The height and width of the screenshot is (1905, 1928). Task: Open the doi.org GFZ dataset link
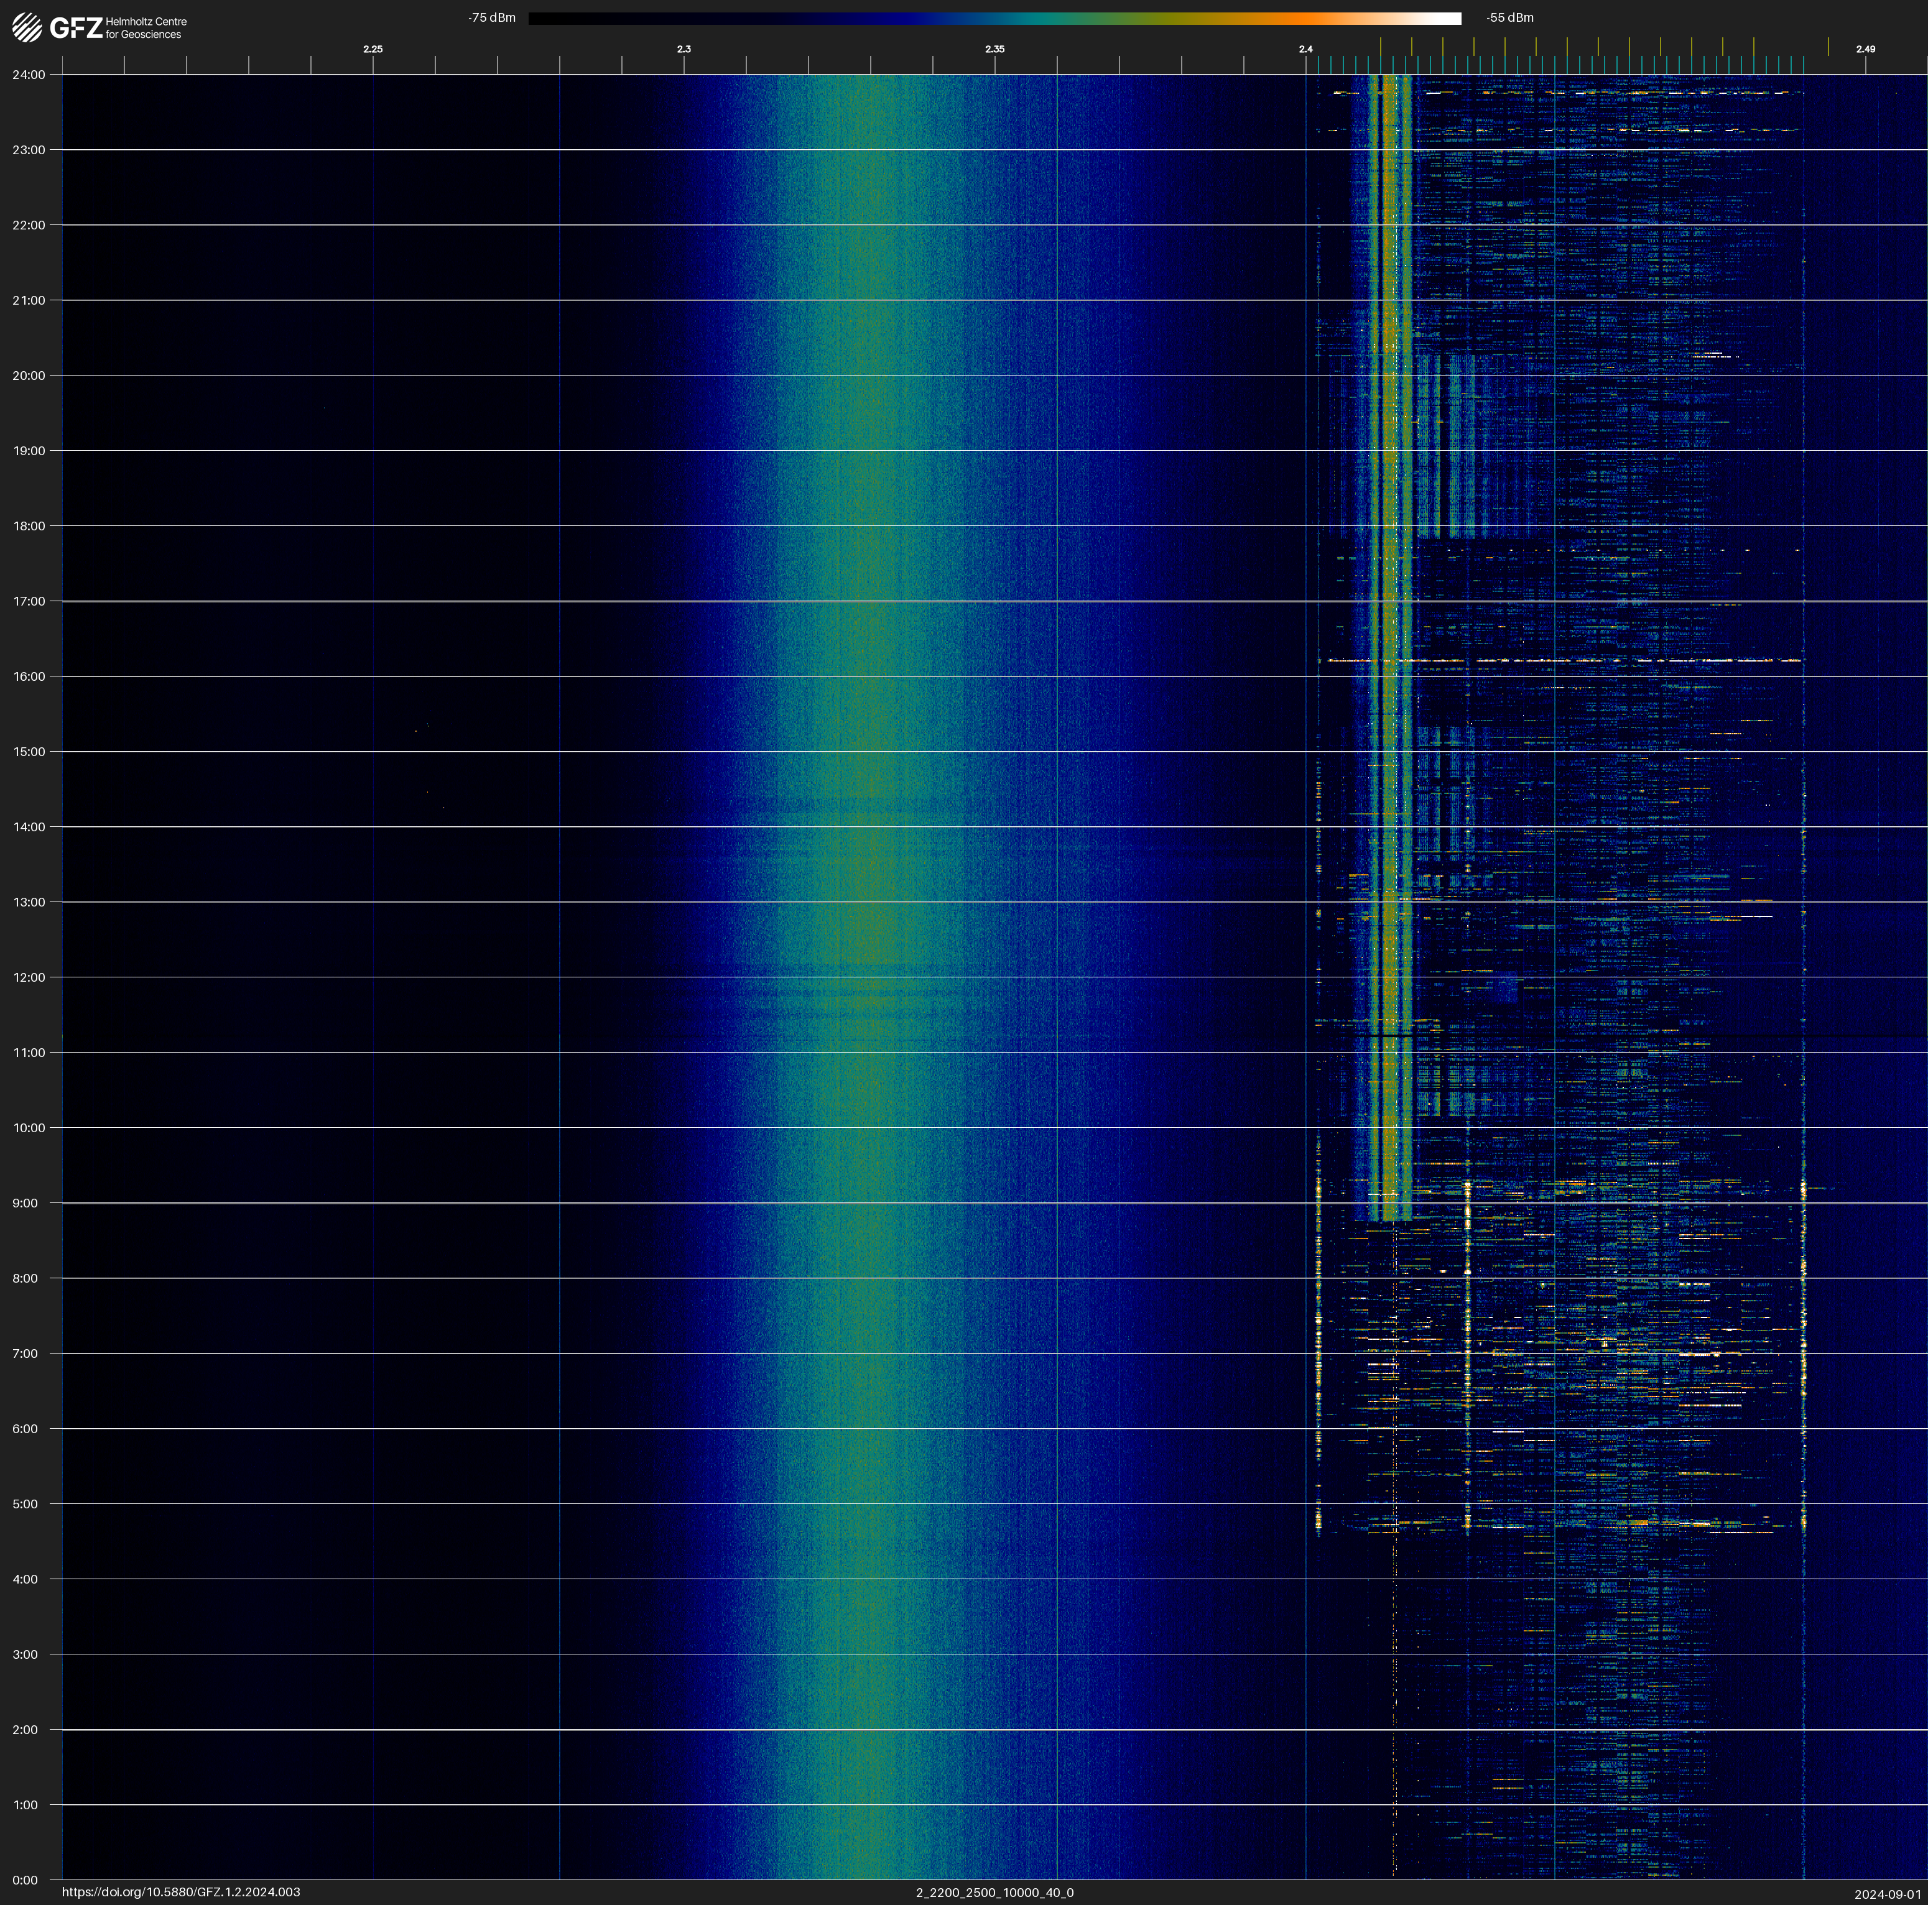[x=180, y=1892]
